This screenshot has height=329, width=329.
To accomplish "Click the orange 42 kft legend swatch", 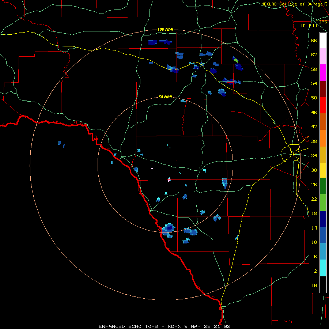I will 323,138.
